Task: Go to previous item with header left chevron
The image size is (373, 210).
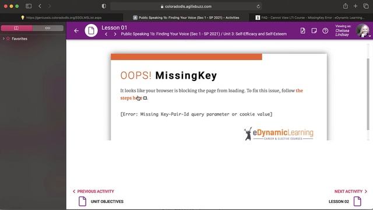Action: 106,34
